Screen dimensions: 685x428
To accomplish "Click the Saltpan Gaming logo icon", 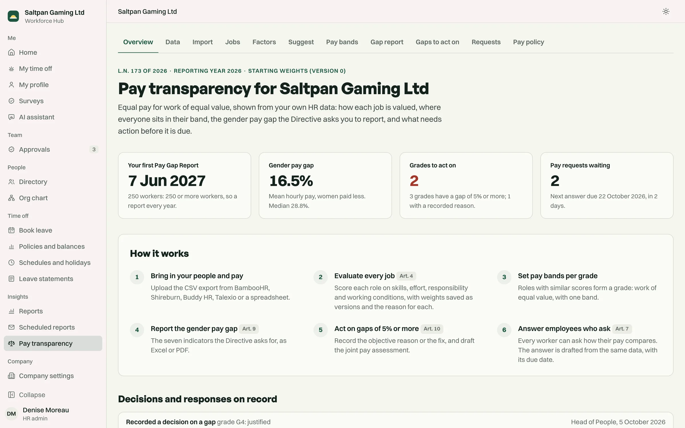I will coord(13,16).
